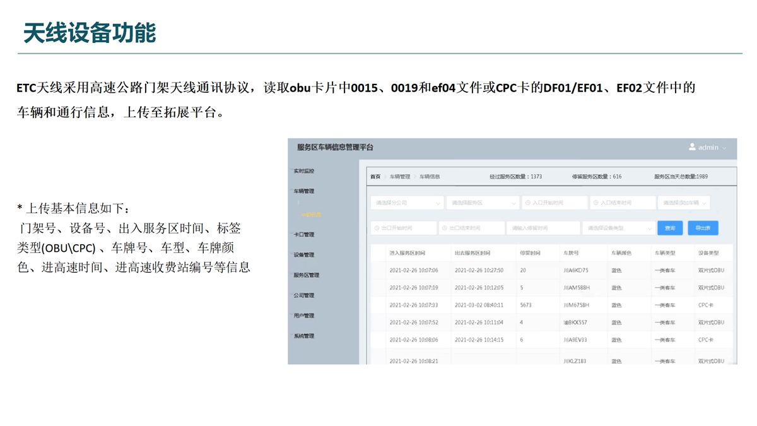
Task: Click the admin user avatar icon
Action: click(x=692, y=147)
